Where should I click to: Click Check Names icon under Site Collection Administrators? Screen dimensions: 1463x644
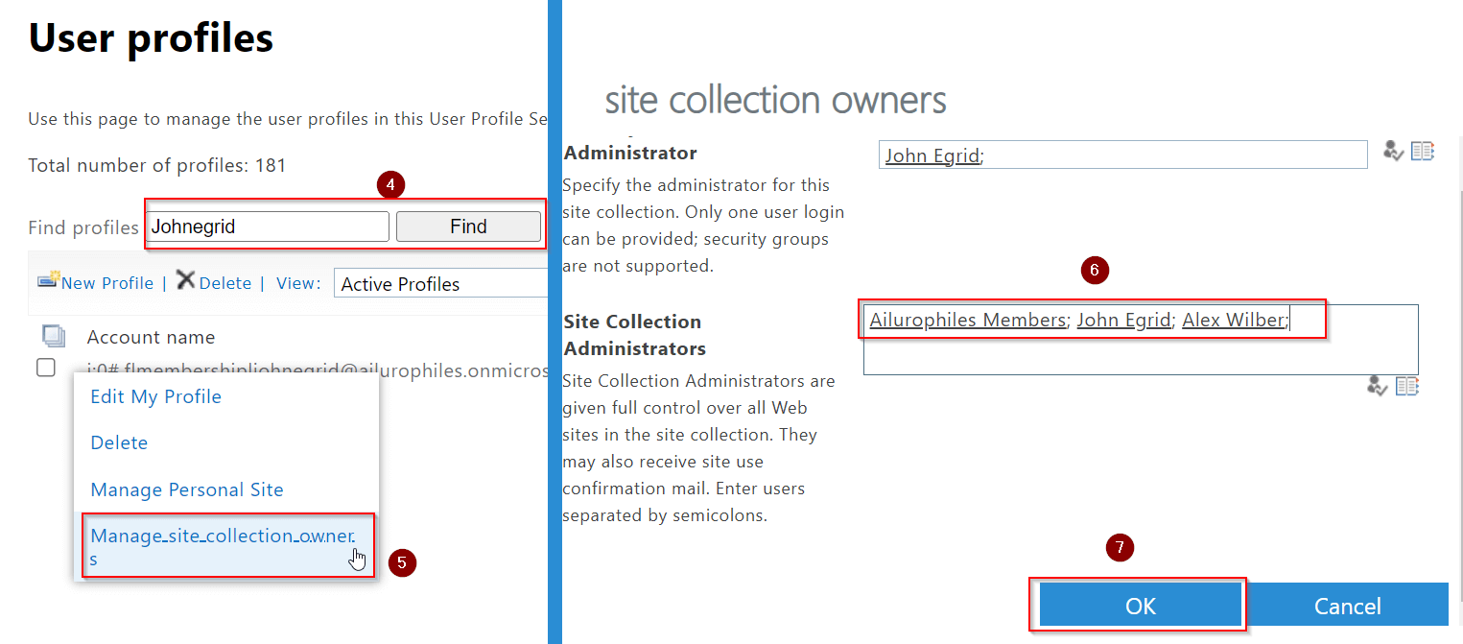coord(1378,386)
